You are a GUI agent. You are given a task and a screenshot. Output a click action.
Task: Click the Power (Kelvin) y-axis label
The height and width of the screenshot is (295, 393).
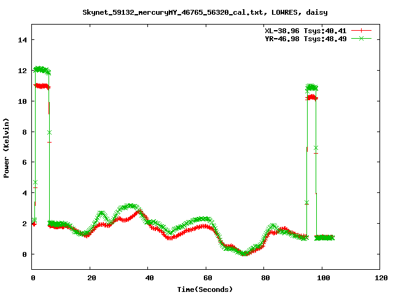coord(6,148)
